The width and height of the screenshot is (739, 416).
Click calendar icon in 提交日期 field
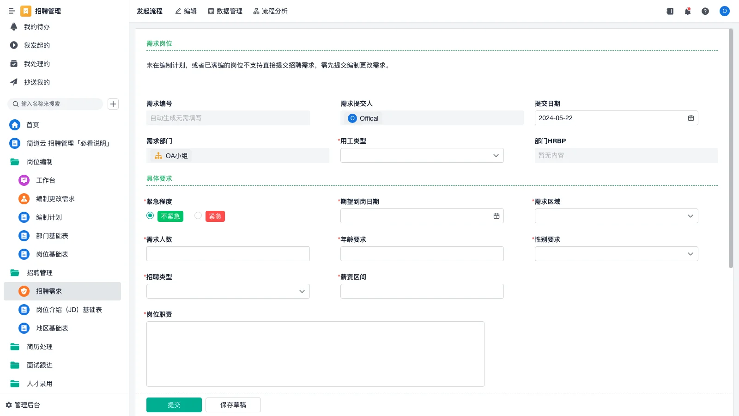pyautogui.click(x=691, y=118)
